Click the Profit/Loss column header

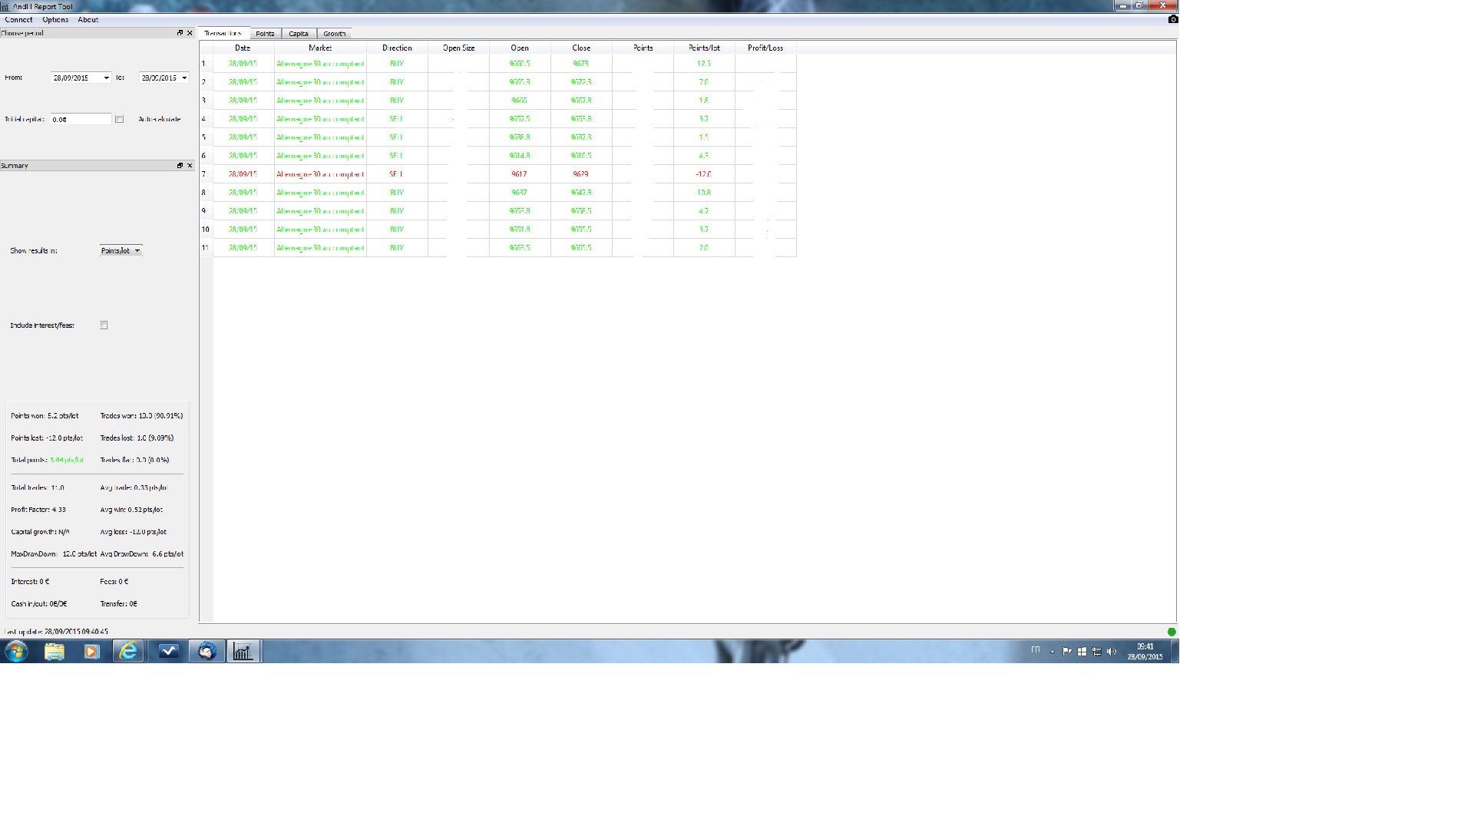pos(765,48)
